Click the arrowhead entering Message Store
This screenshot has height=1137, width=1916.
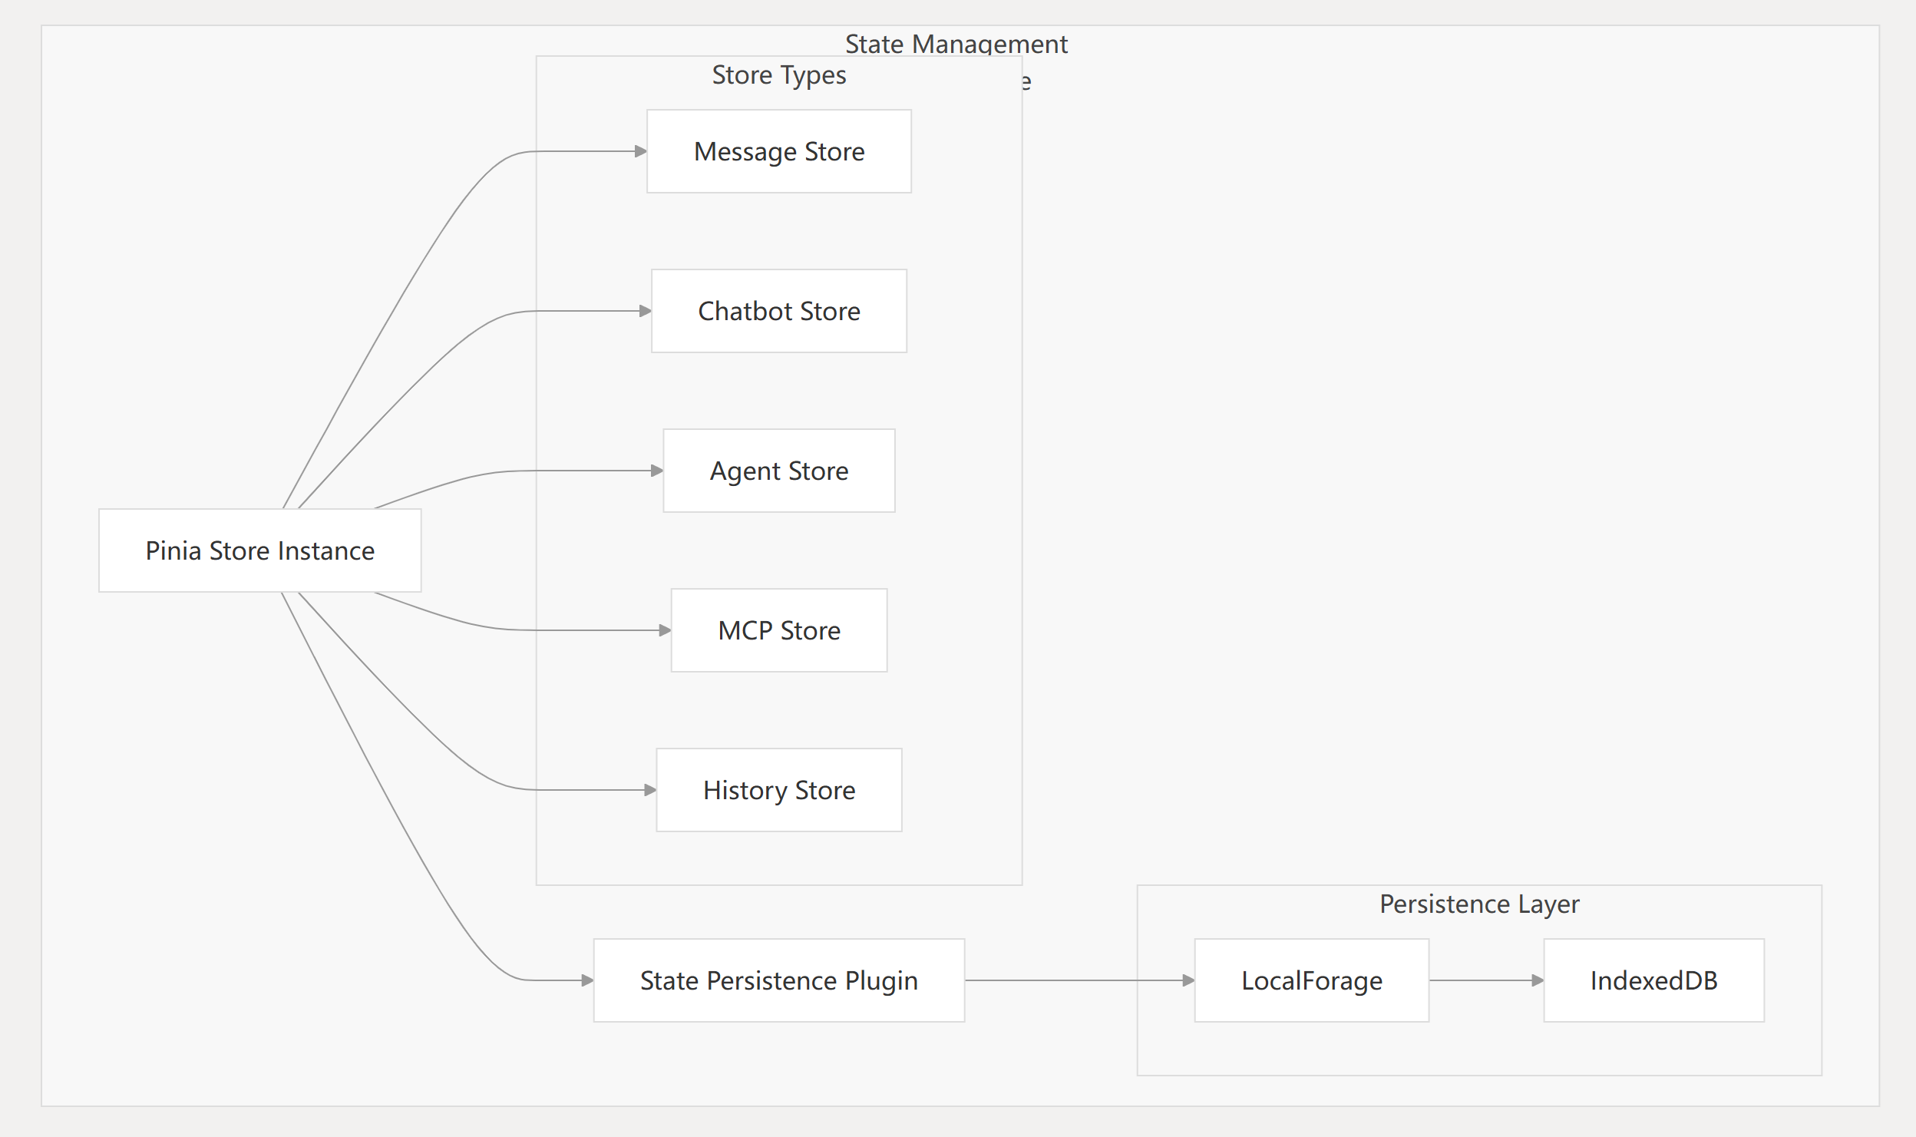point(641,151)
